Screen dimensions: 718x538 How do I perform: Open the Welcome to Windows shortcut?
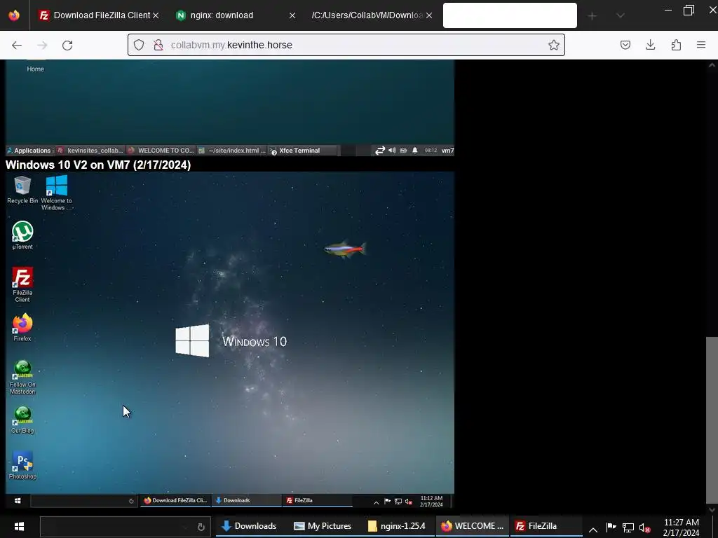(x=56, y=193)
